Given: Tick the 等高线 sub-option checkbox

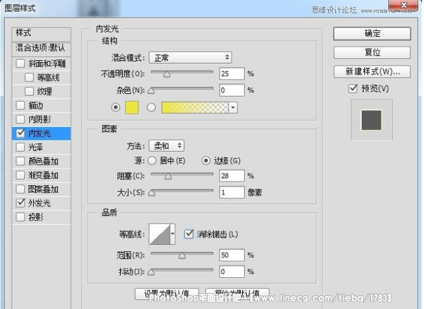Looking at the screenshot, I should [29, 78].
